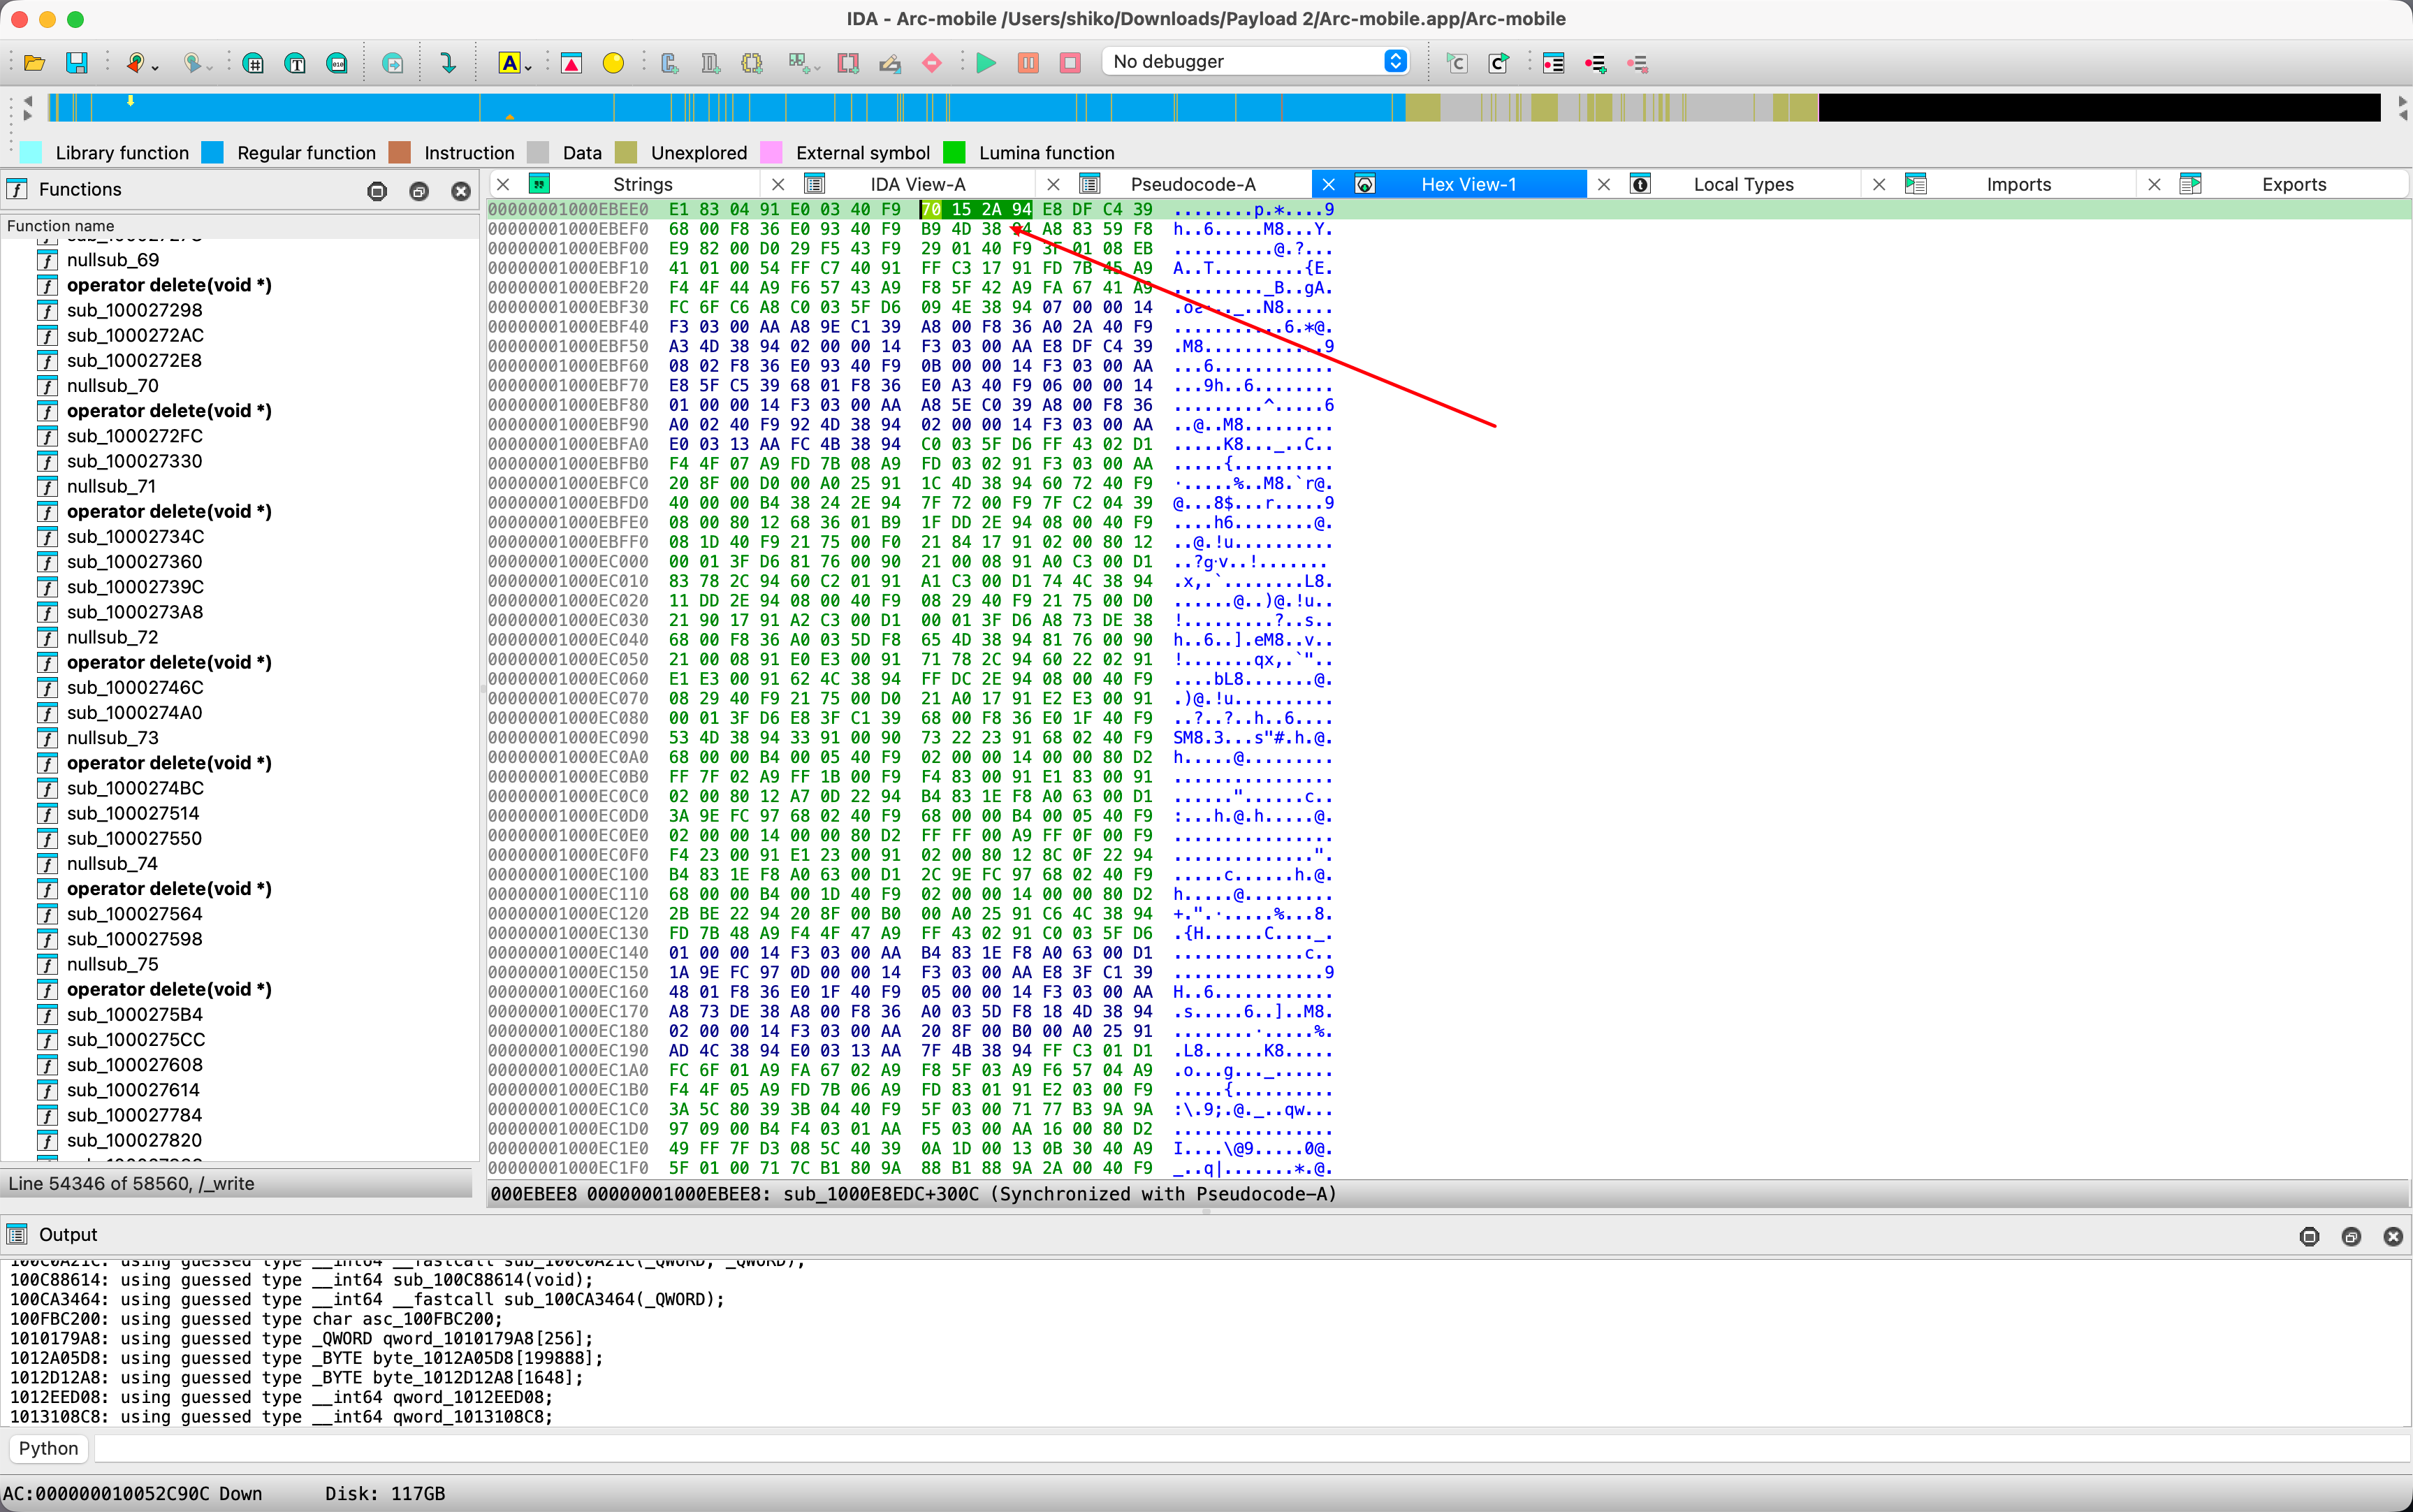The image size is (2413, 1512).
Task: Open the No debugger dropdown
Action: tap(1255, 62)
